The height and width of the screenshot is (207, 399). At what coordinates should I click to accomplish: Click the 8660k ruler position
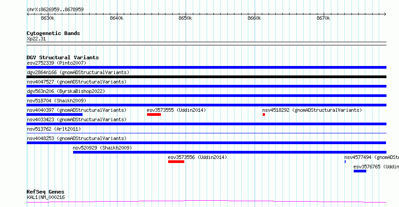[254, 18]
